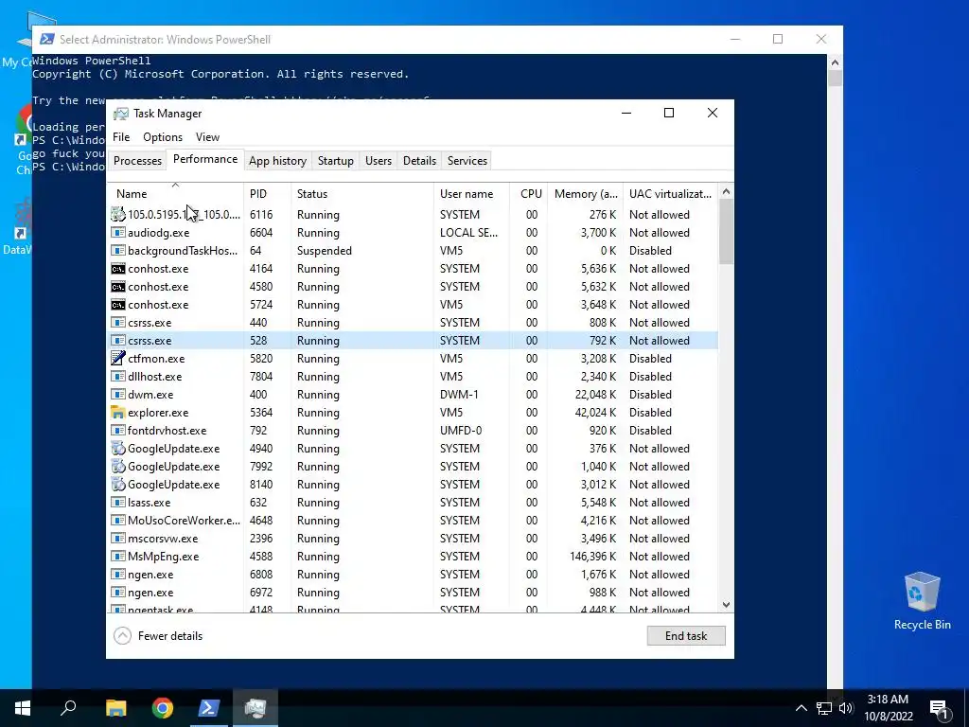Click the explorer.exe folder icon
This screenshot has height=727, width=969.
coord(117,413)
